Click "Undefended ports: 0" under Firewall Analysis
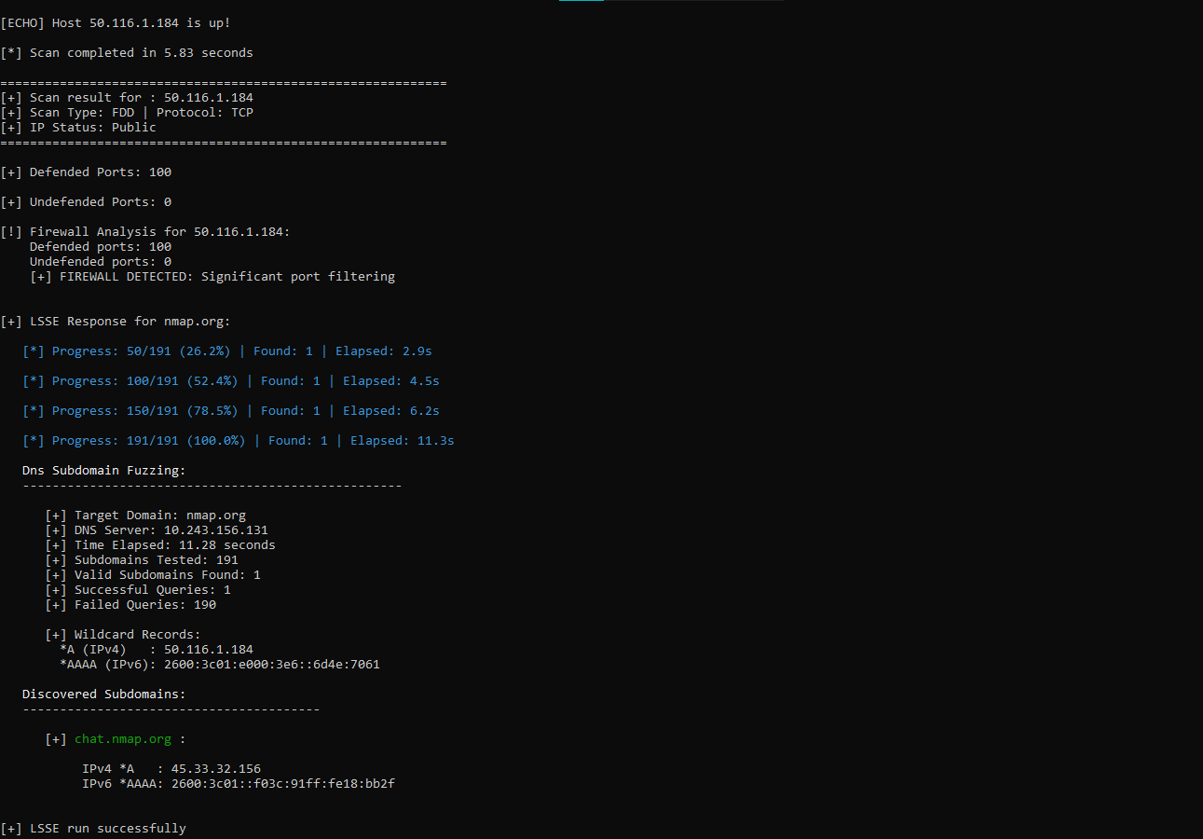The width and height of the screenshot is (1203, 839). click(x=101, y=261)
